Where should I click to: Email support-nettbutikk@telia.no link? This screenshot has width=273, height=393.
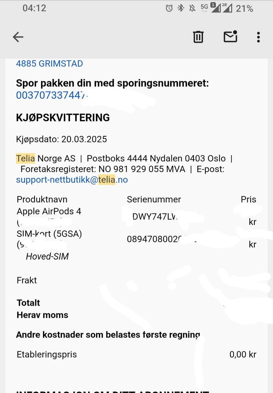72,180
